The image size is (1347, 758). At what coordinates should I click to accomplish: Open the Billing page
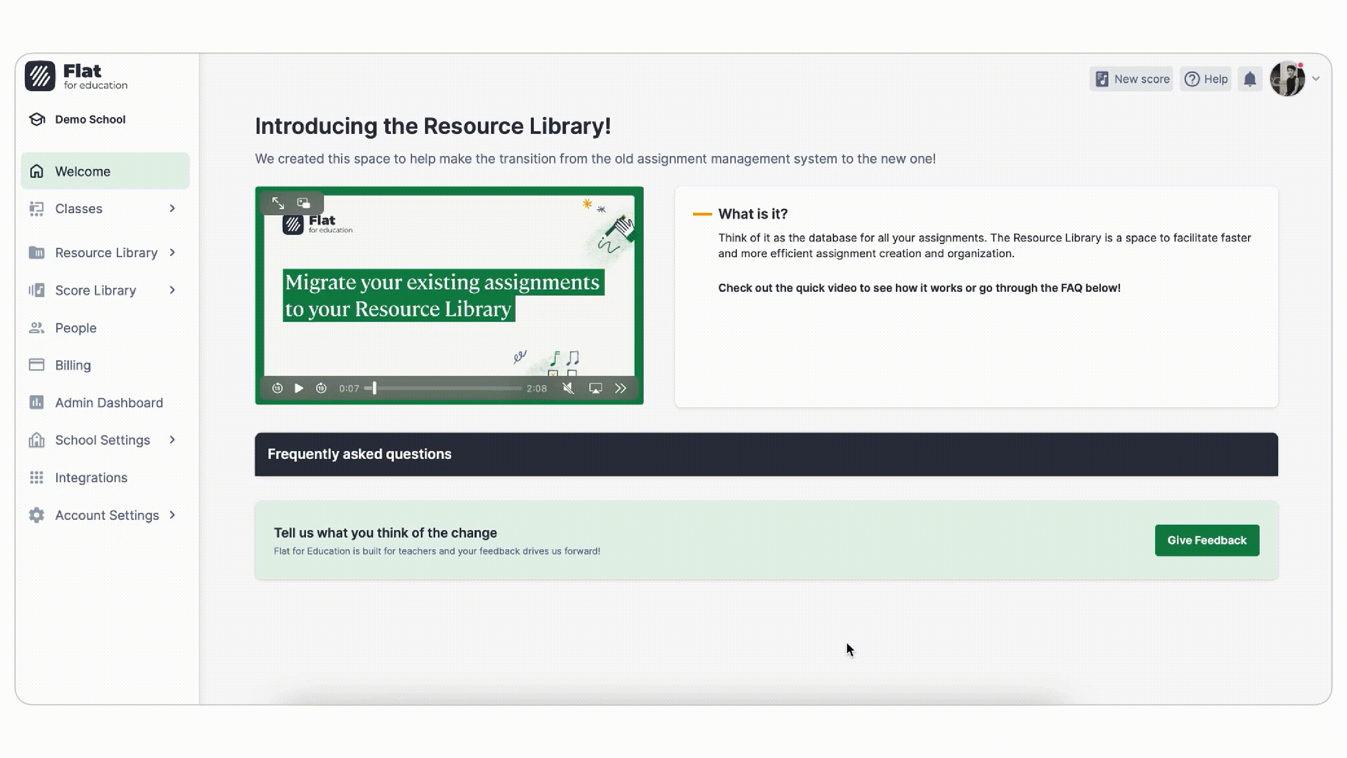[x=105, y=365]
